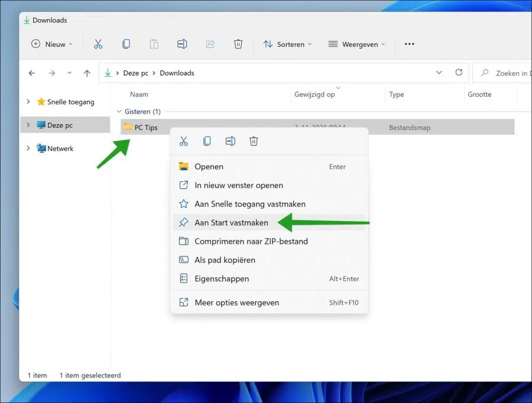Click the Copy icon in the top toolbar

tap(126, 44)
